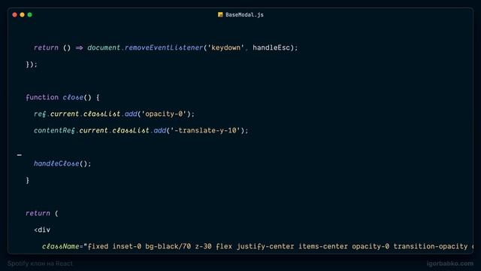Click the 'opacity-0' string in classList.add
Viewport: 481px width, 271px height.
point(164,114)
